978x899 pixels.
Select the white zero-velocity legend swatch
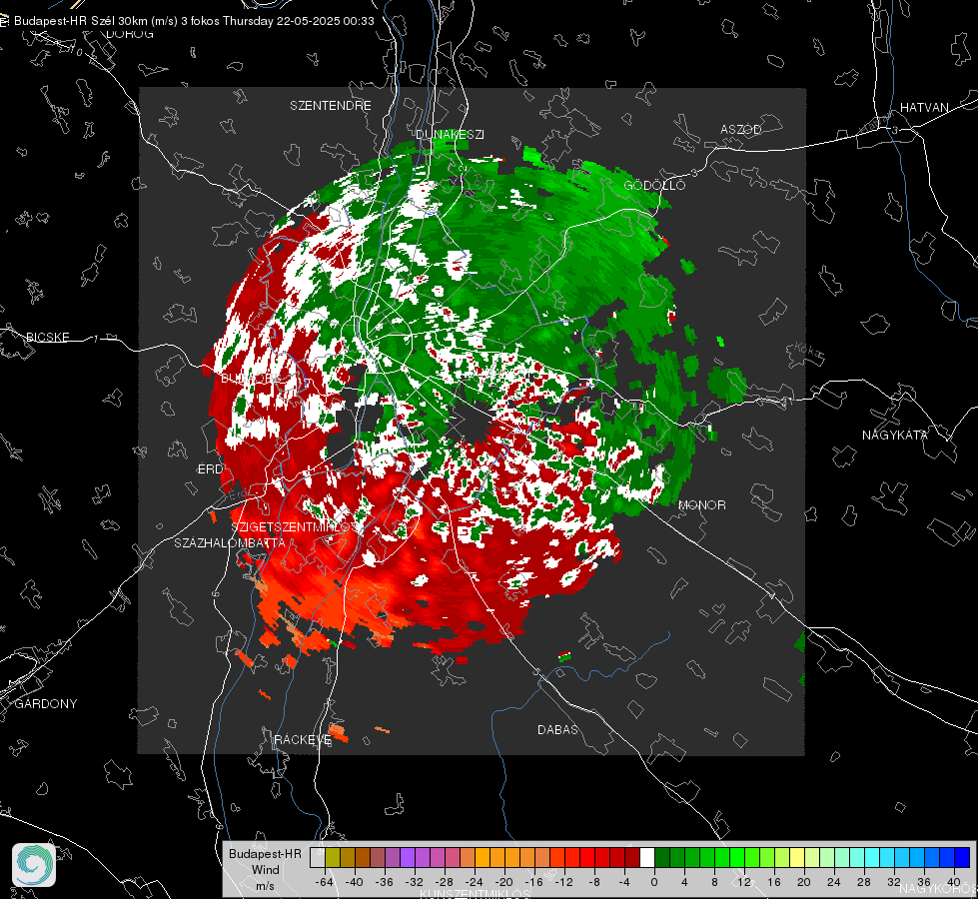[x=647, y=858]
